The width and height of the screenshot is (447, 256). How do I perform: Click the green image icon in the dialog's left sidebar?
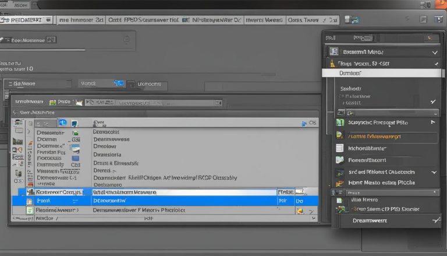17,141
